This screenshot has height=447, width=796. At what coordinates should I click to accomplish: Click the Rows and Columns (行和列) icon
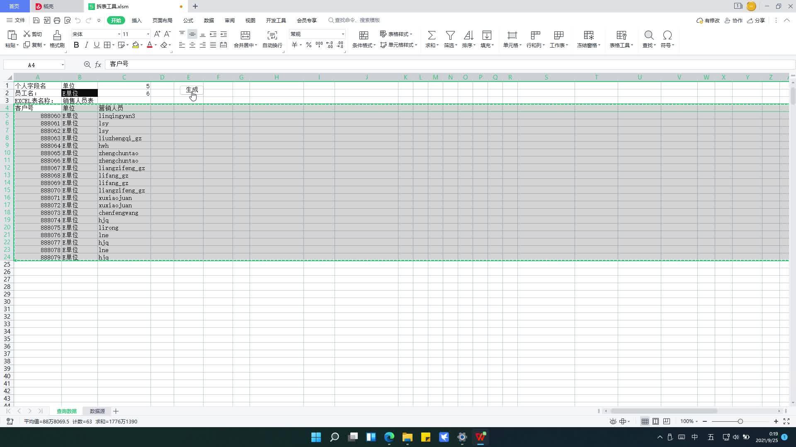tap(535, 35)
